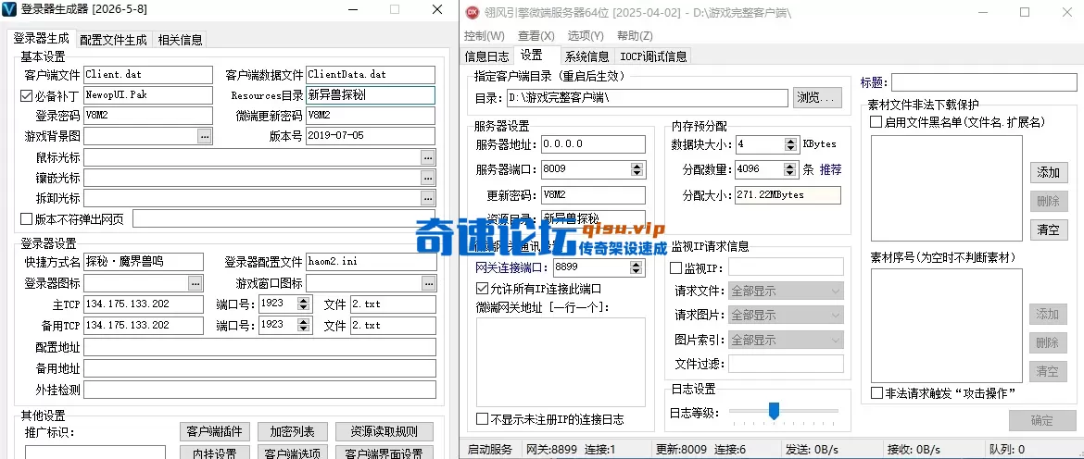Screen dimensions: 1084x459
Task: Click 清空 button for file blacklist
Action: (x=1048, y=229)
